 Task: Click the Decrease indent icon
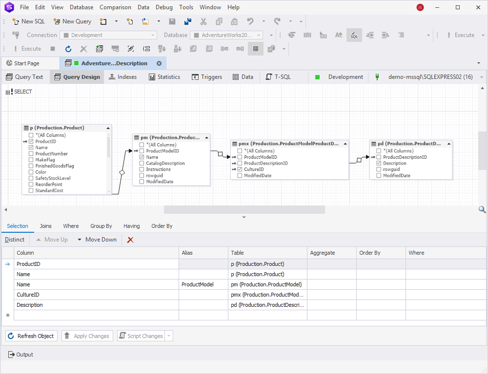coord(370,35)
